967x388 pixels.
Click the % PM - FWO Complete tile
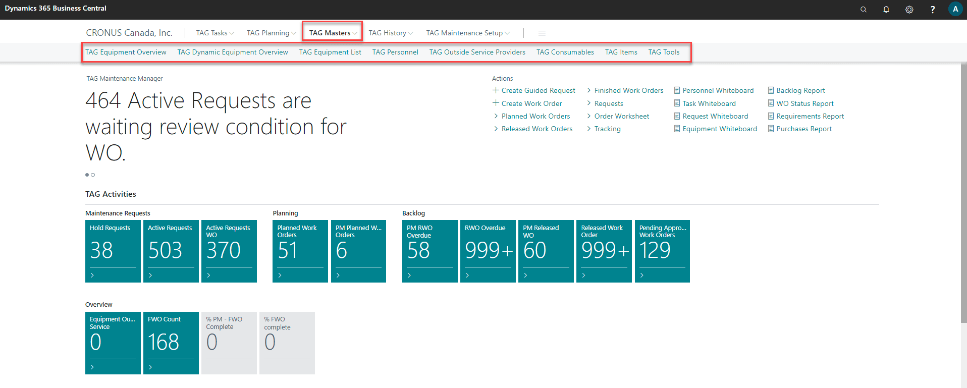[229, 343]
